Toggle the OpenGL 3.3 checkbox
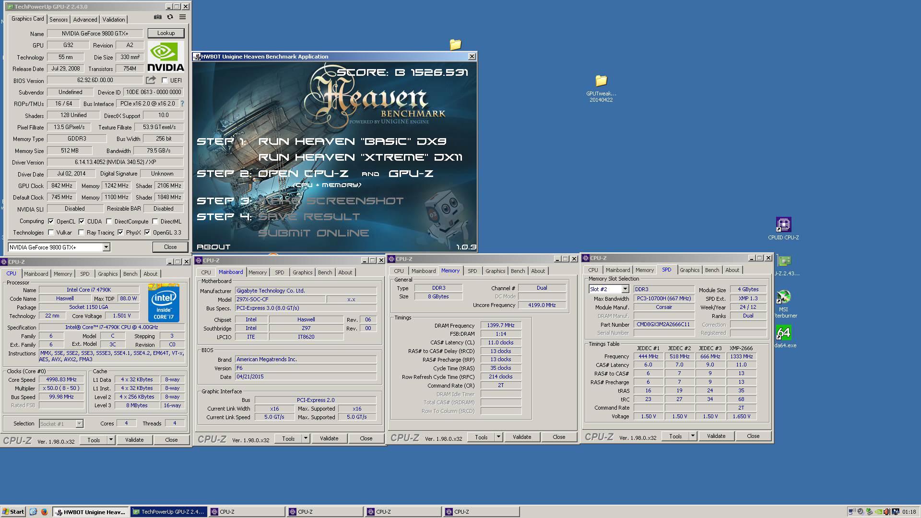 pyautogui.click(x=147, y=233)
